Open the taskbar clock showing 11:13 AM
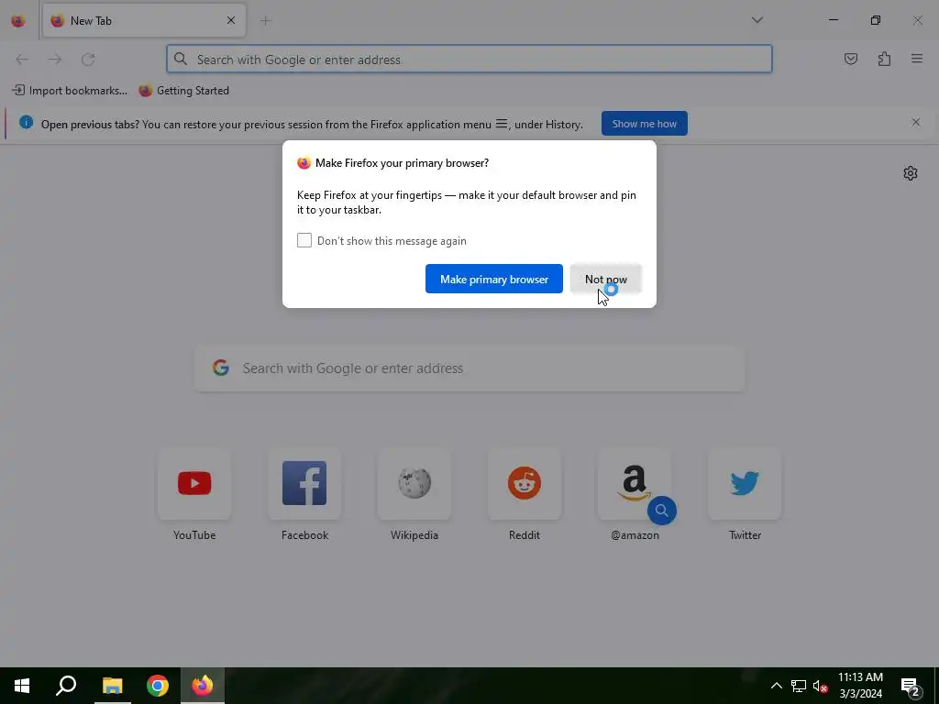This screenshot has height=704, width=939. tap(860, 686)
